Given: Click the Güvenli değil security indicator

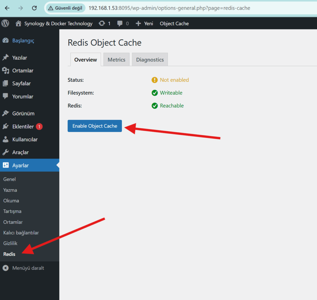Looking at the screenshot, I should [65, 8].
